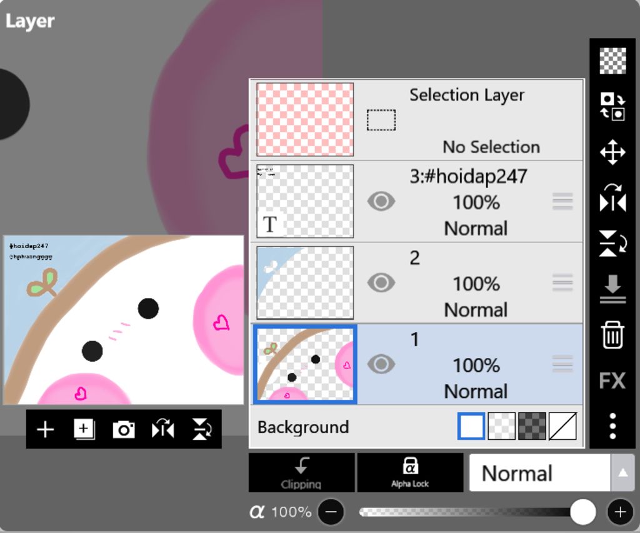Toggle visibility of layer 2
Screen dimensions: 640x533
pos(381,282)
